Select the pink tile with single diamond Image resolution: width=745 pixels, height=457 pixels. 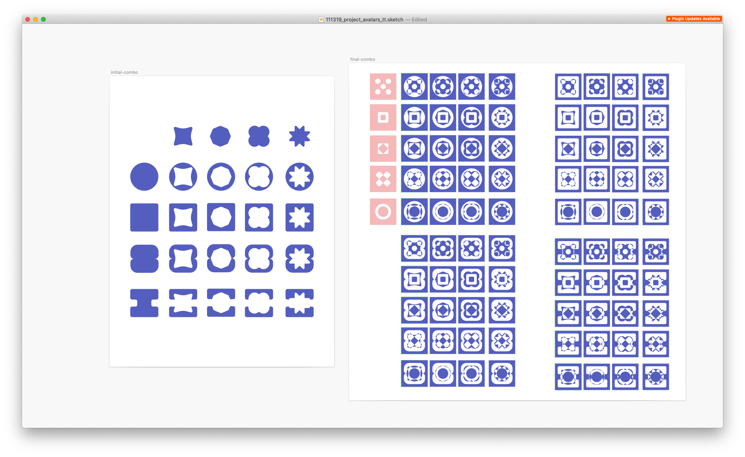pos(383,148)
